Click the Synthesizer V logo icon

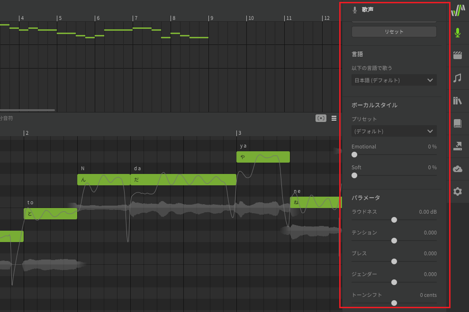point(458,10)
